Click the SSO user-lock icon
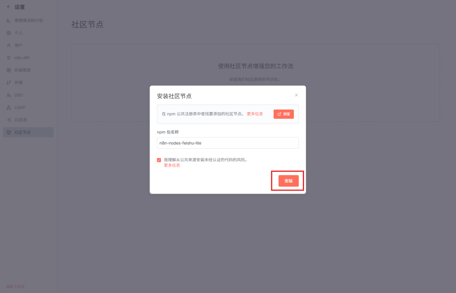The height and width of the screenshot is (293, 456). 8,95
